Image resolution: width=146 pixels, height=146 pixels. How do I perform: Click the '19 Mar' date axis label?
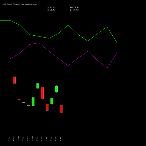[x=28, y=139]
